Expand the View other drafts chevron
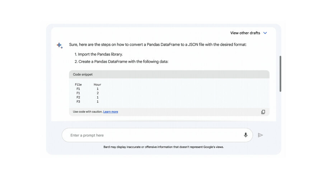The width and height of the screenshot is (323, 179). (x=265, y=33)
